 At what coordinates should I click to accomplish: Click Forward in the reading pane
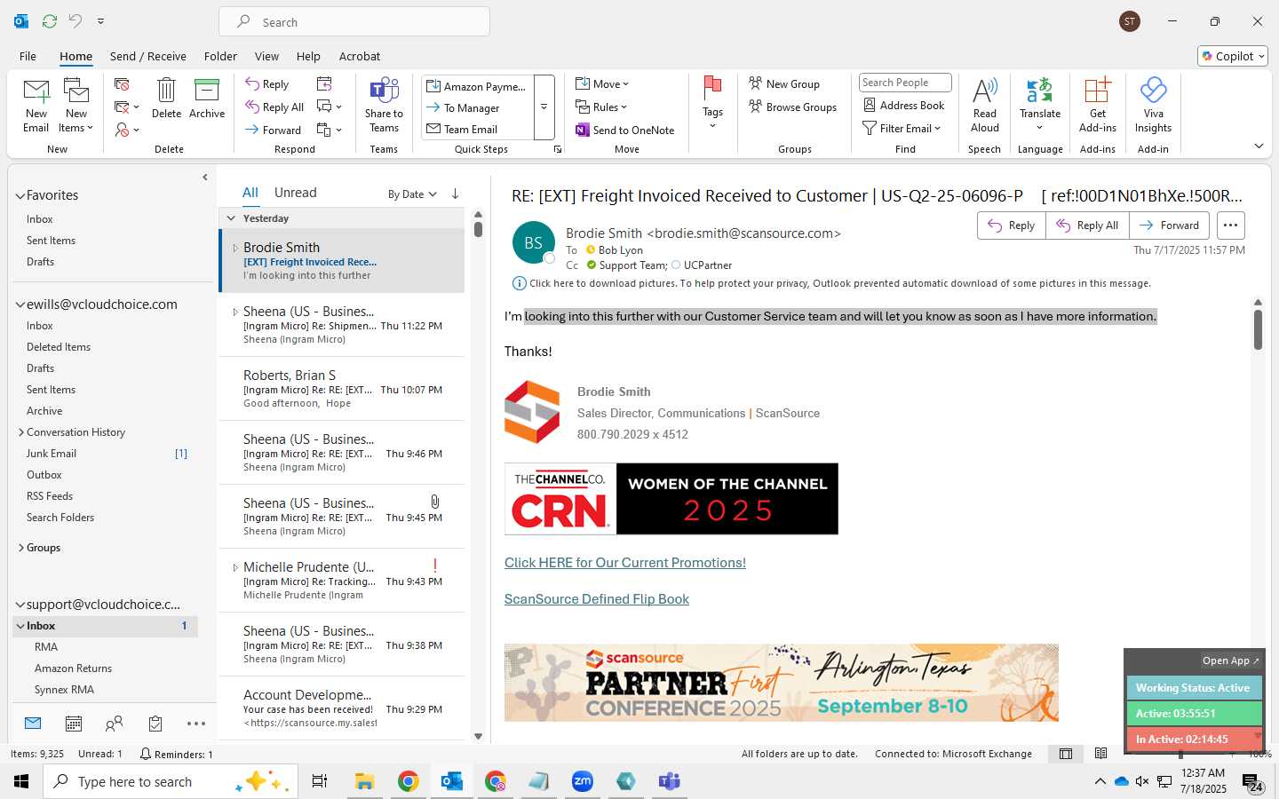1169,225
